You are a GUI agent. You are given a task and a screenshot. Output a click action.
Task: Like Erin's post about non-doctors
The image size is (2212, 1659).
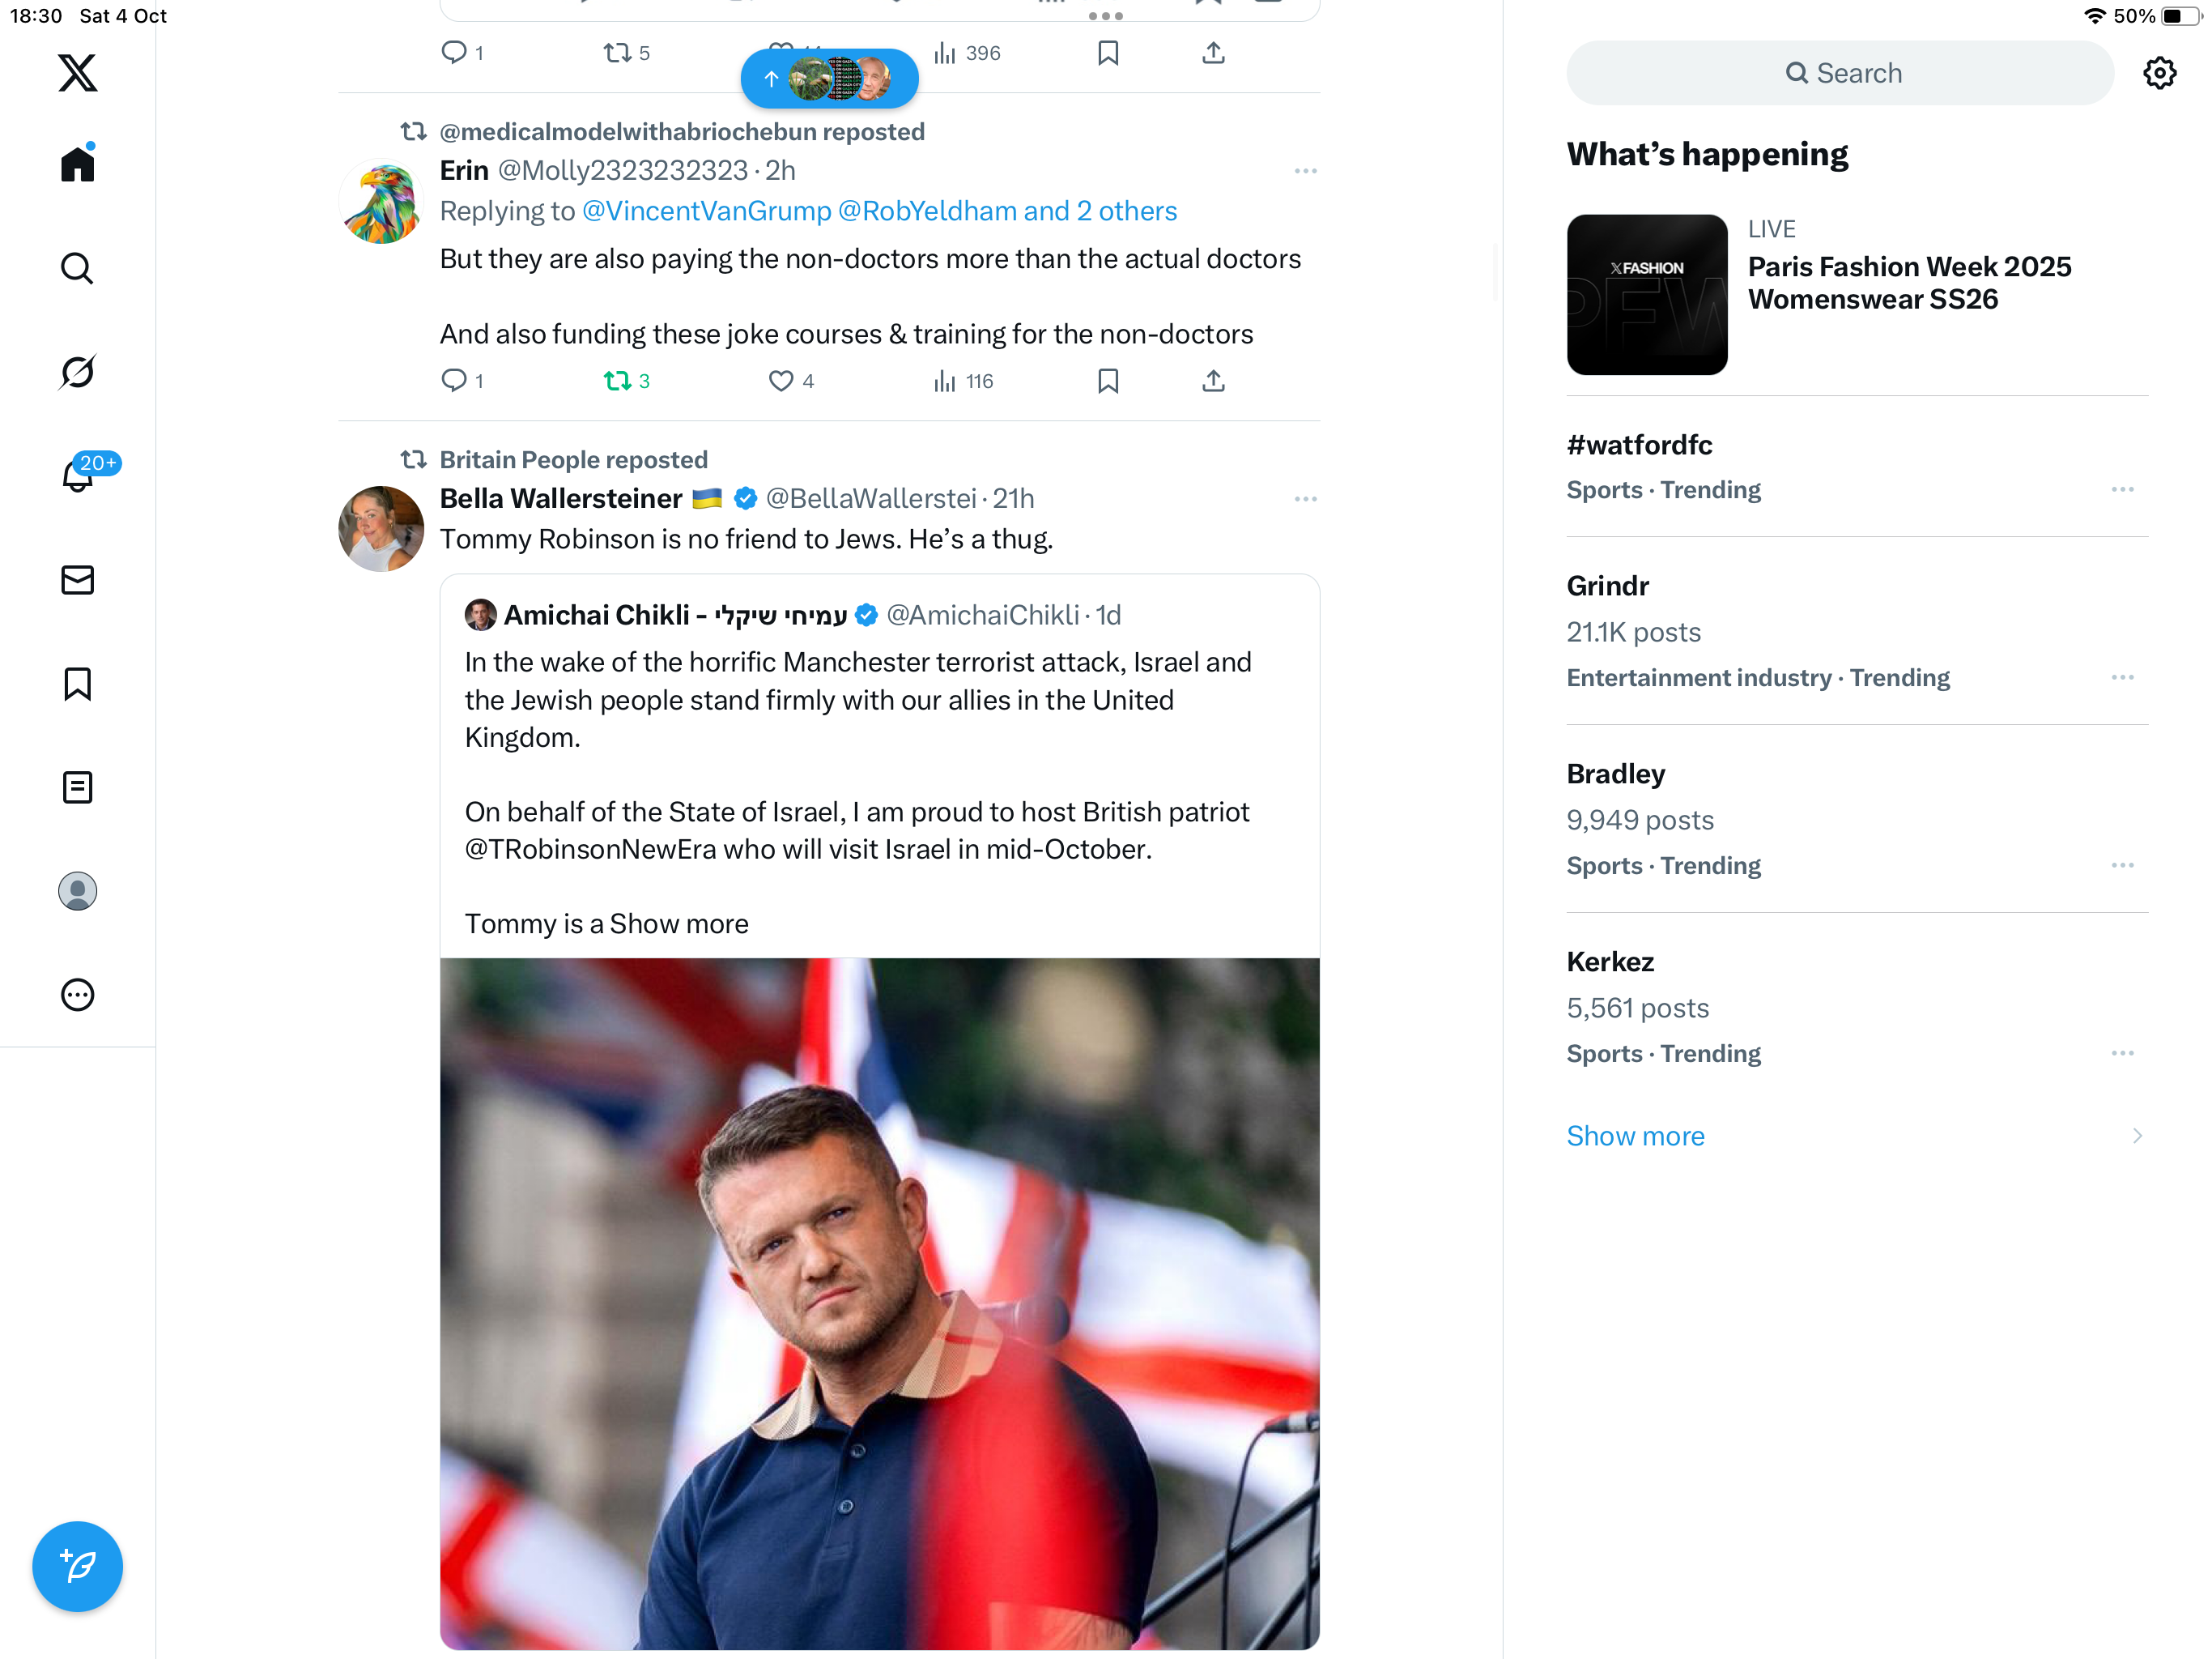click(x=781, y=382)
